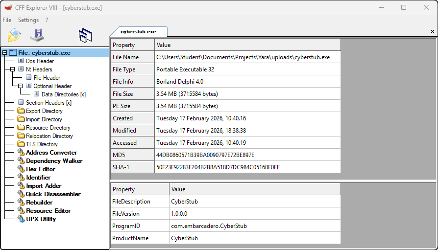Select Section Headers [x] tree item
Viewport: 438px width, 250px height.
pos(49,103)
